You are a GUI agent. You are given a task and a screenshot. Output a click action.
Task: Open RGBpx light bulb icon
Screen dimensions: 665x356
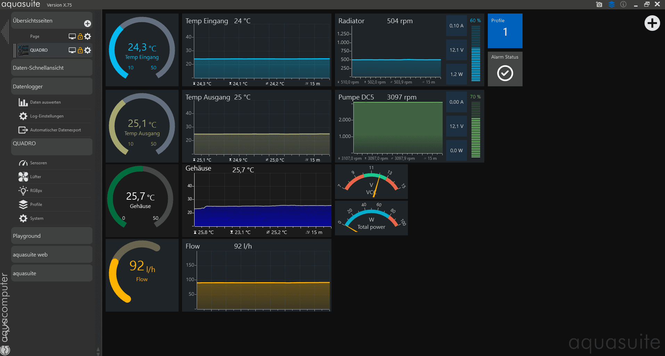pos(23,191)
